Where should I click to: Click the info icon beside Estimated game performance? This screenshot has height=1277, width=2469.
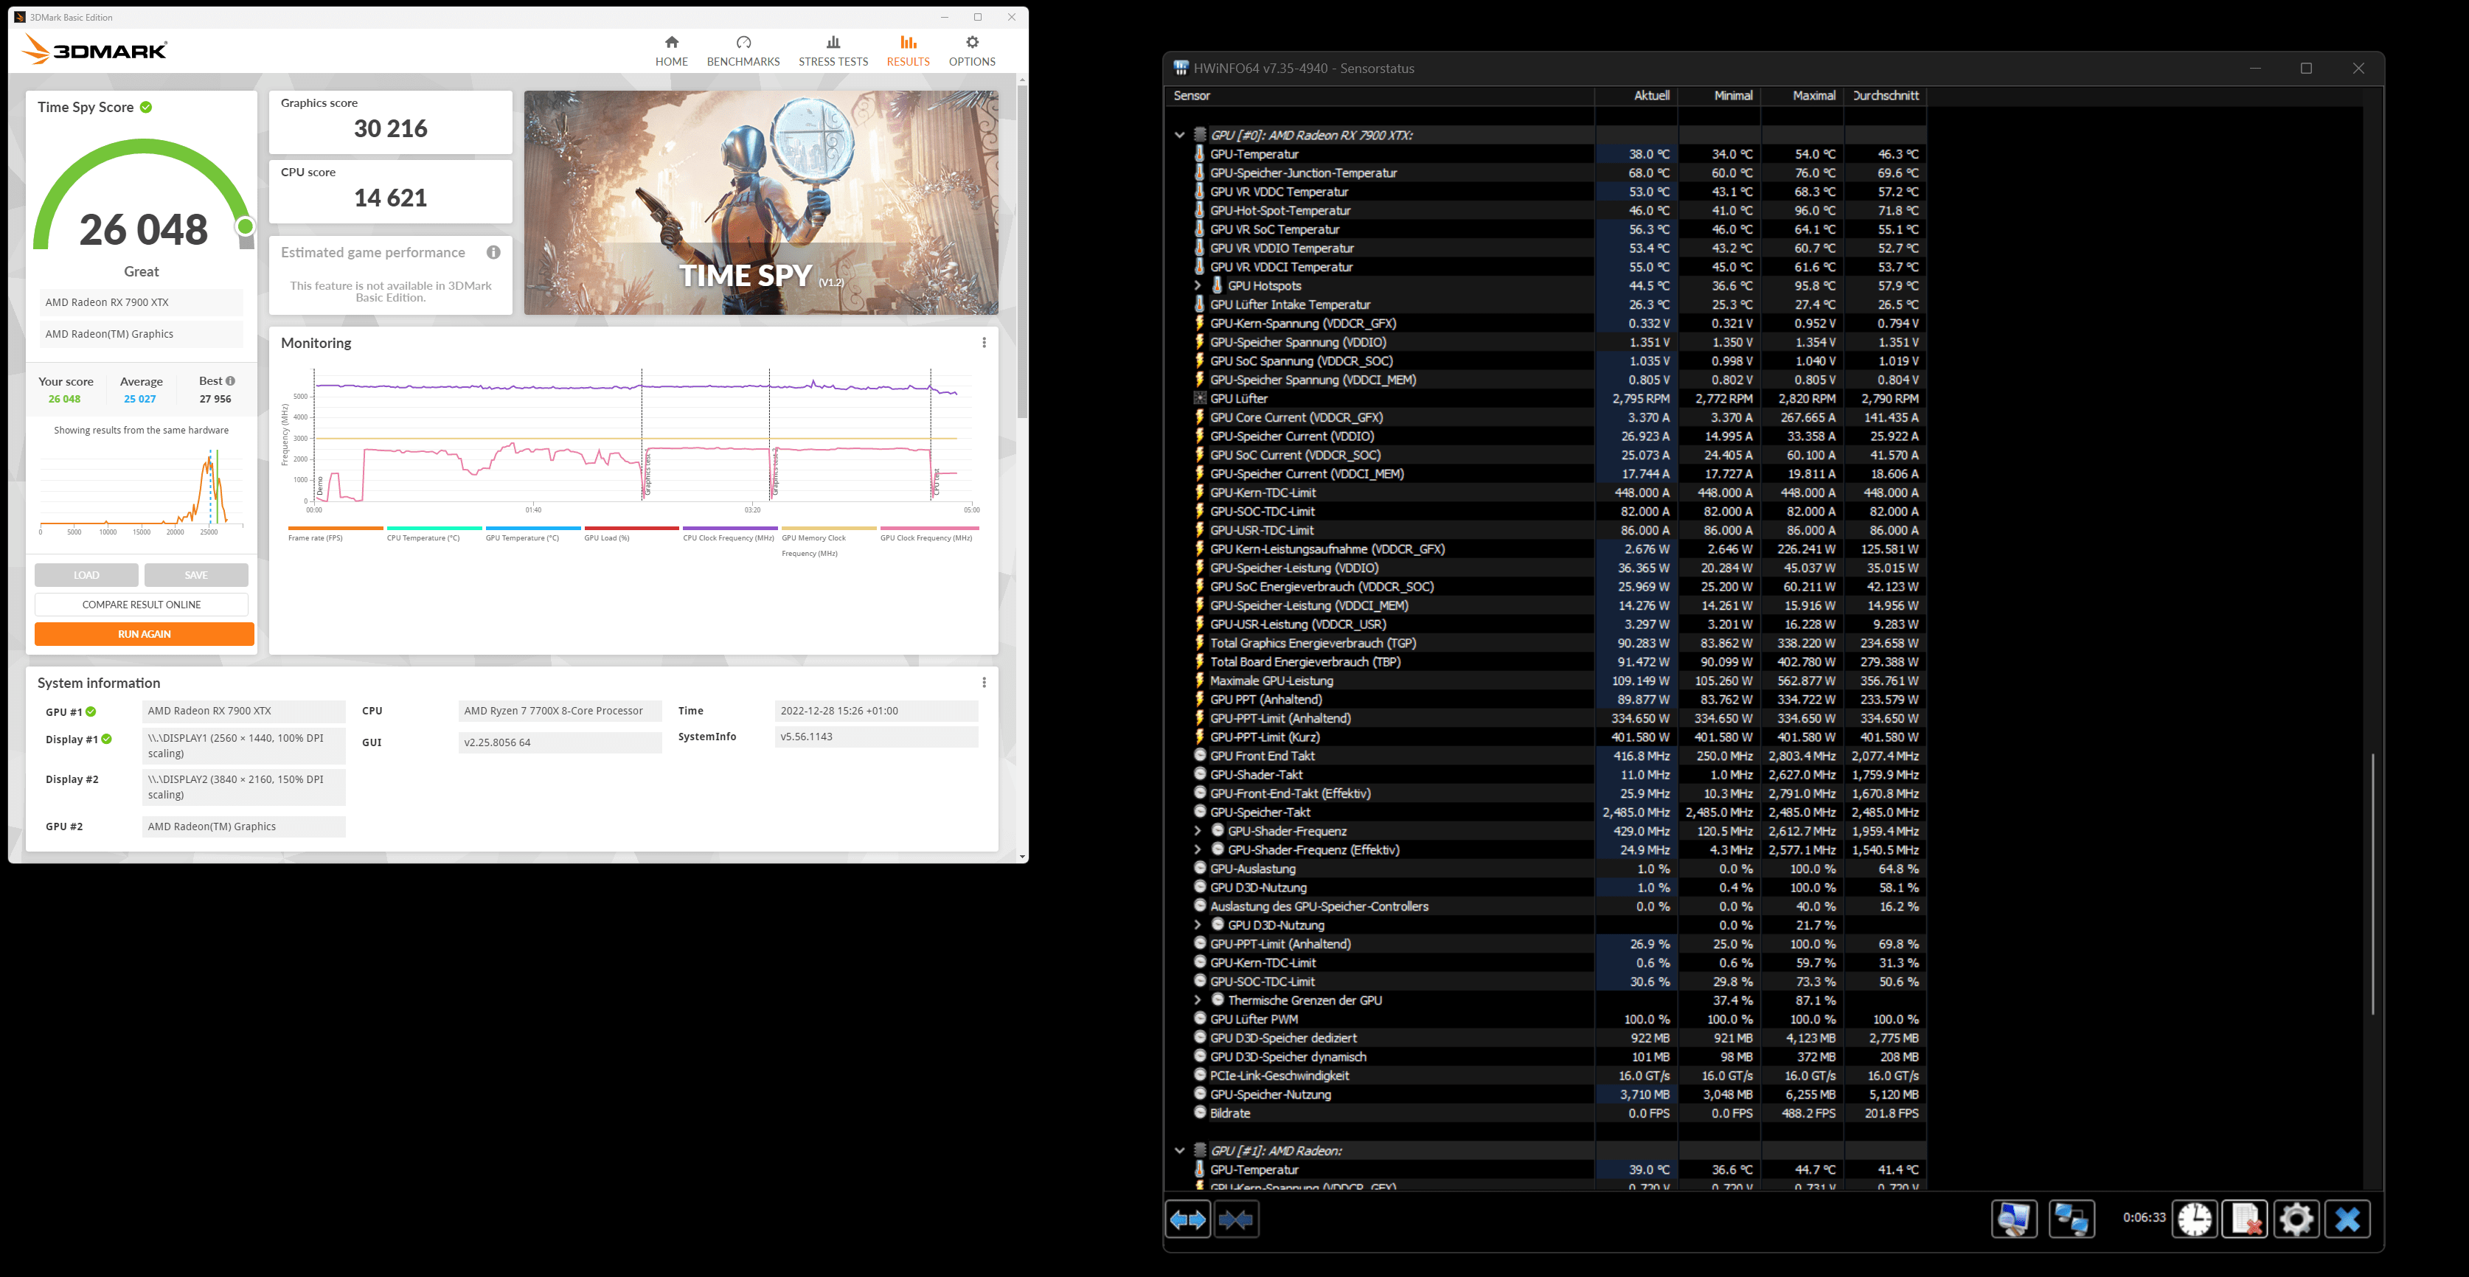(x=493, y=253)
